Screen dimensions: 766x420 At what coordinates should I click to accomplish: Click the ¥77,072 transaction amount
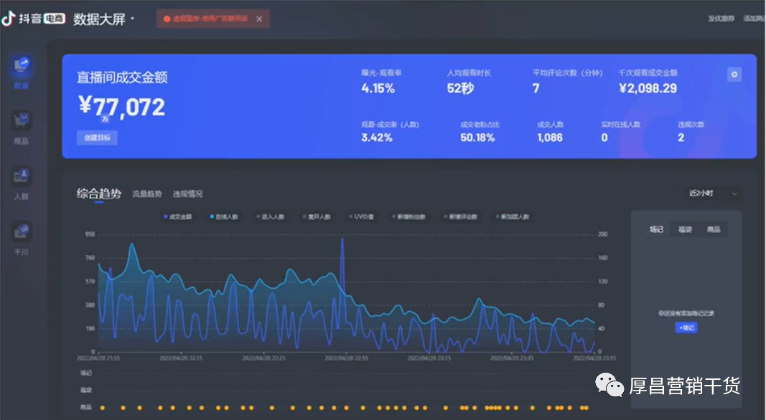tap(121, 107)
